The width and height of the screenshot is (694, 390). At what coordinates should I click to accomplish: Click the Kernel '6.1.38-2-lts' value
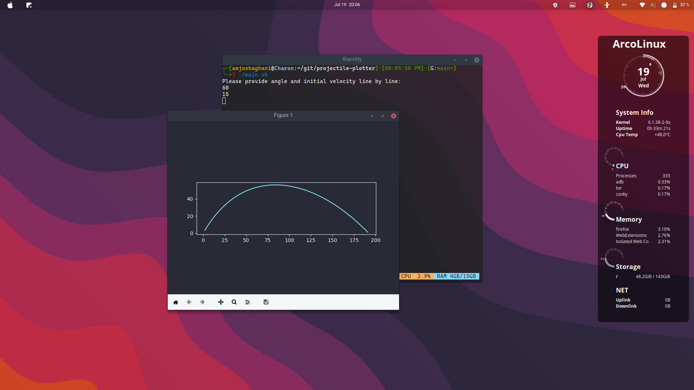(659, 122)
